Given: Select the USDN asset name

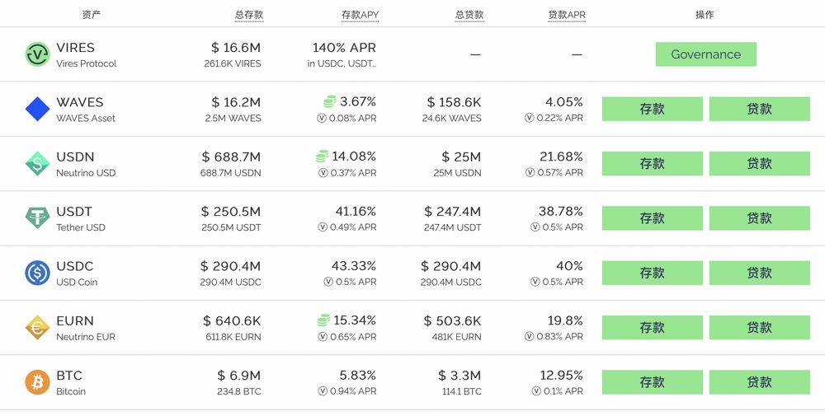Looking at the screenshot, I should point(75,157).
